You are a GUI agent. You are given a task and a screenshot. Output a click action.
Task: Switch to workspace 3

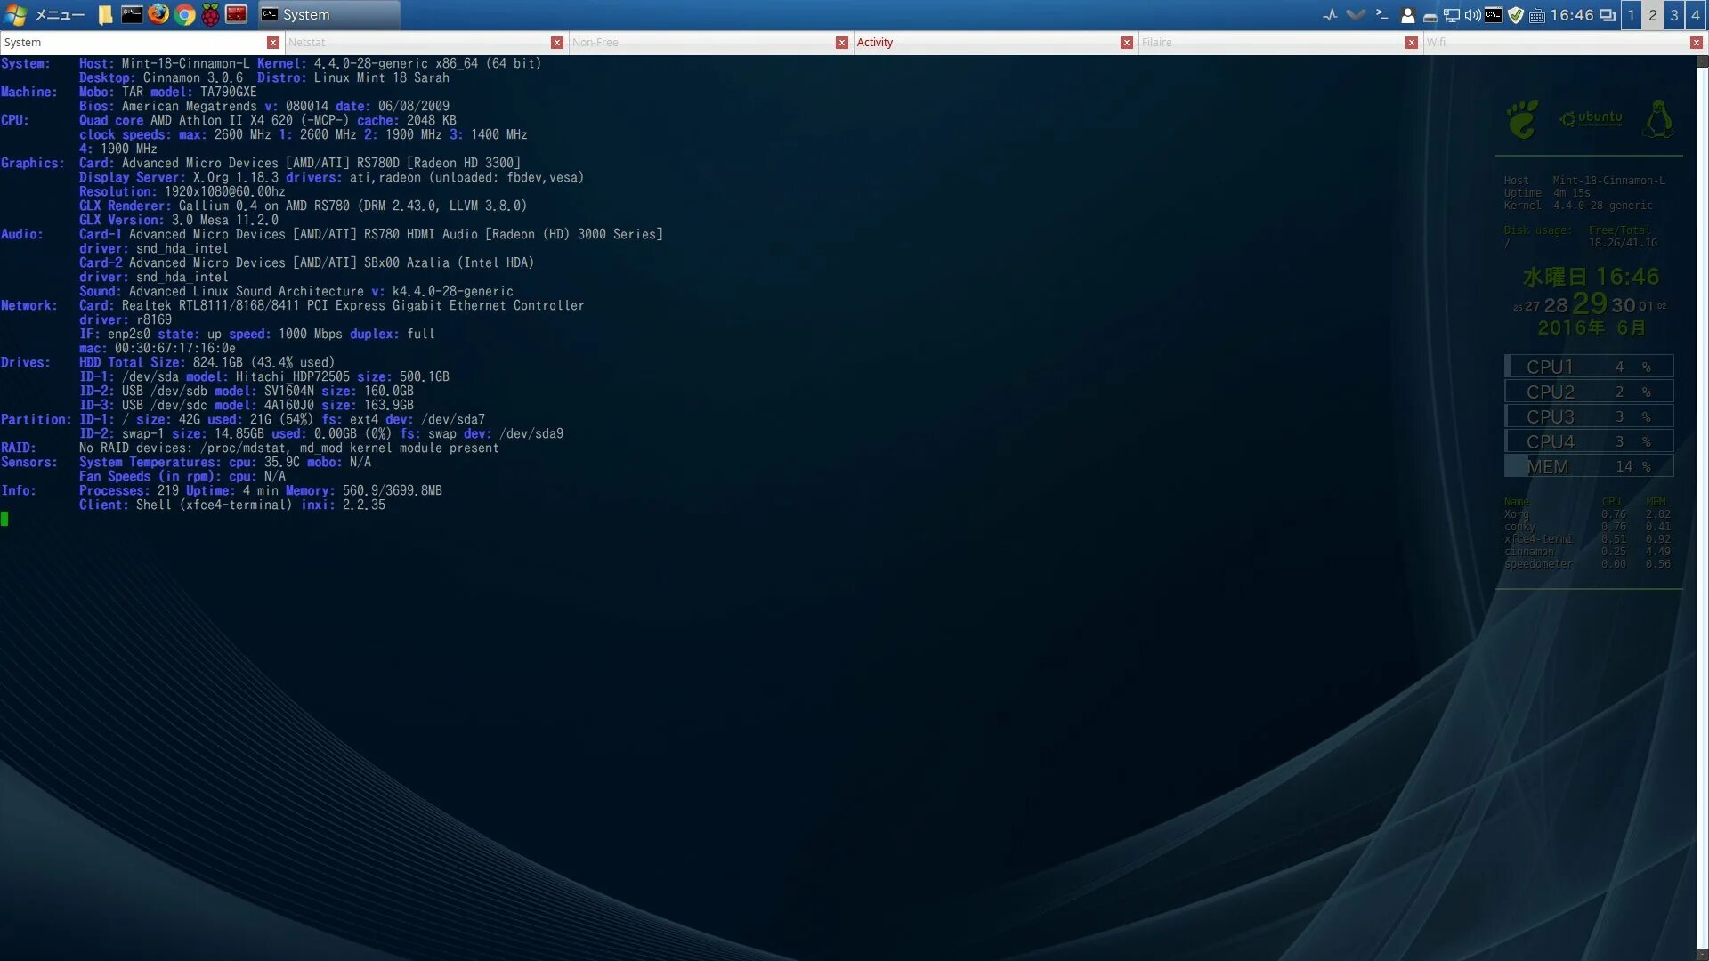point(1674,15)
